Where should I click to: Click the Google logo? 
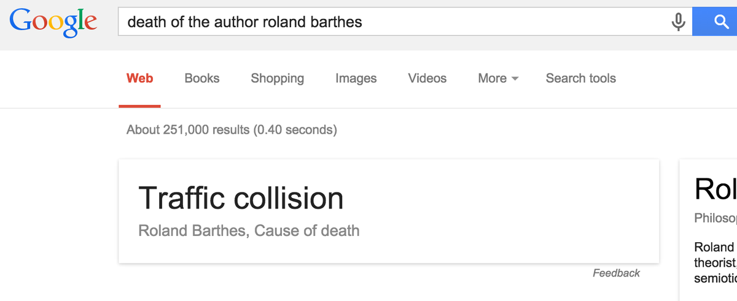[53, 21]
